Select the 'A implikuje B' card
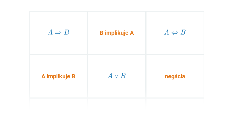 (59, 76)
